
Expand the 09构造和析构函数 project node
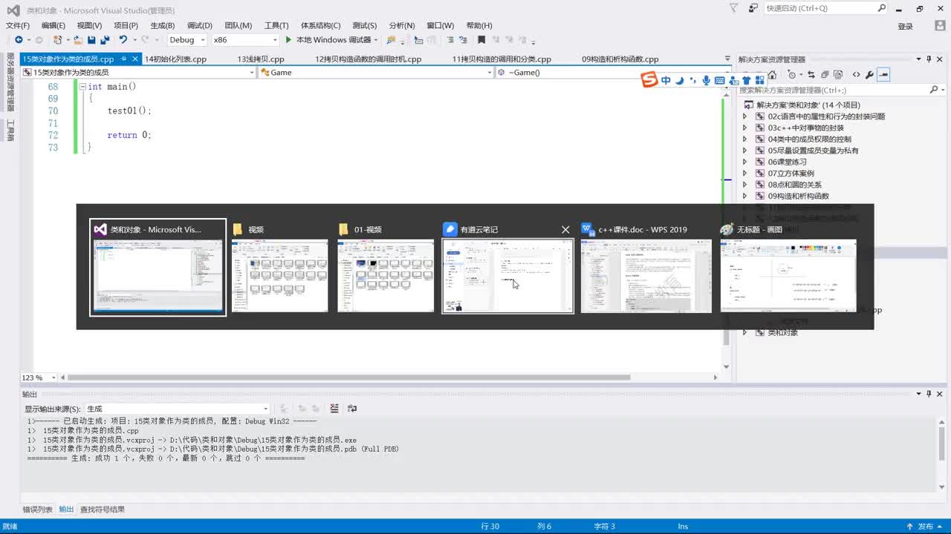coord(745,196)
